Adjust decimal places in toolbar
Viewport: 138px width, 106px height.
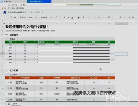pos(36,17)
